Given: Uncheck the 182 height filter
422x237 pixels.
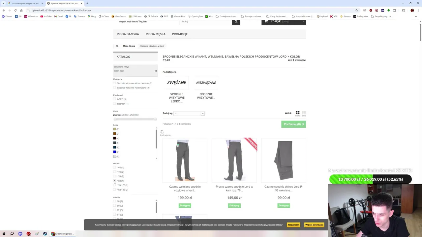Looking at the screenshot, I should tap(114, 181).
